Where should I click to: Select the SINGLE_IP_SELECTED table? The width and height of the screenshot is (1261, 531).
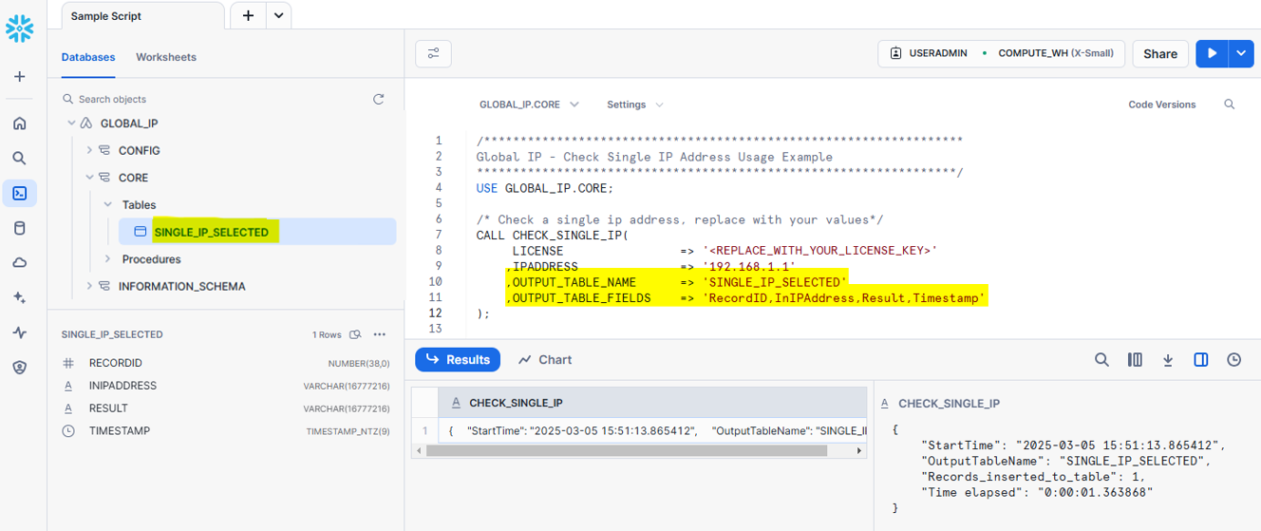click(x=257, y=232)
